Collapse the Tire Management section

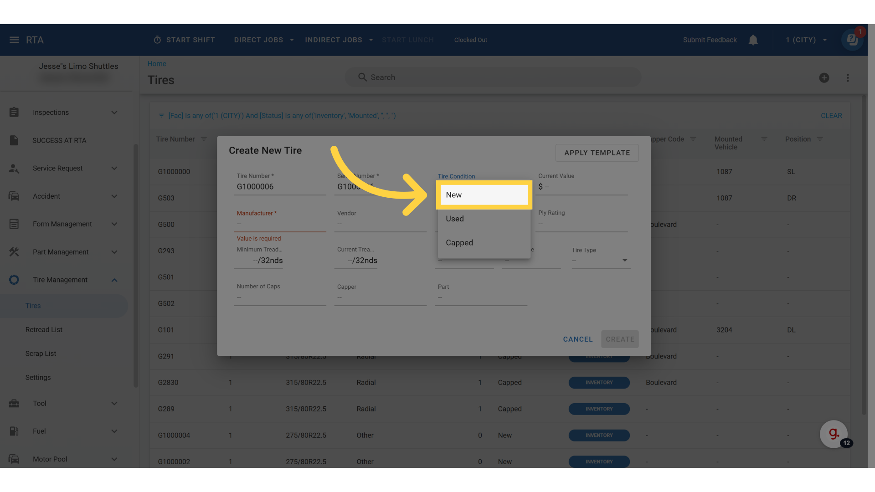point(114,280)
